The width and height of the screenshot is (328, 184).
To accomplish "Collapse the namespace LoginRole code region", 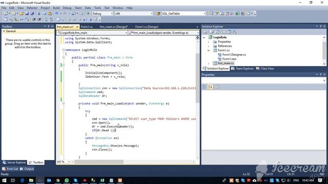I will (63, 50).
